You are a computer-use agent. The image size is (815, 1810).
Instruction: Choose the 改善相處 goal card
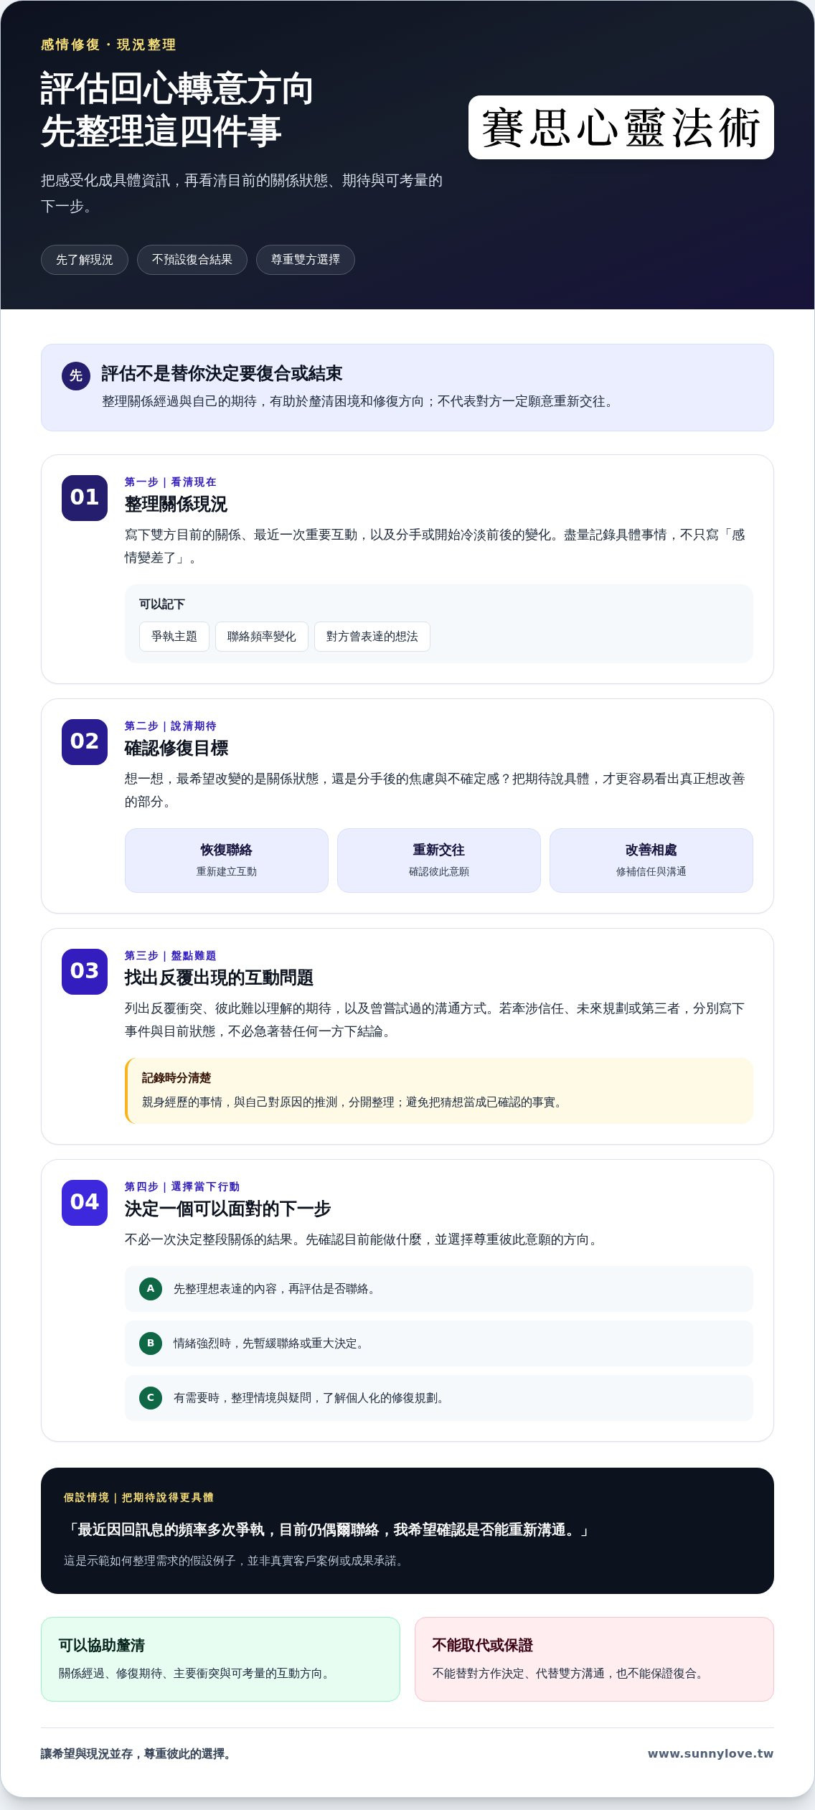point(651,861)
